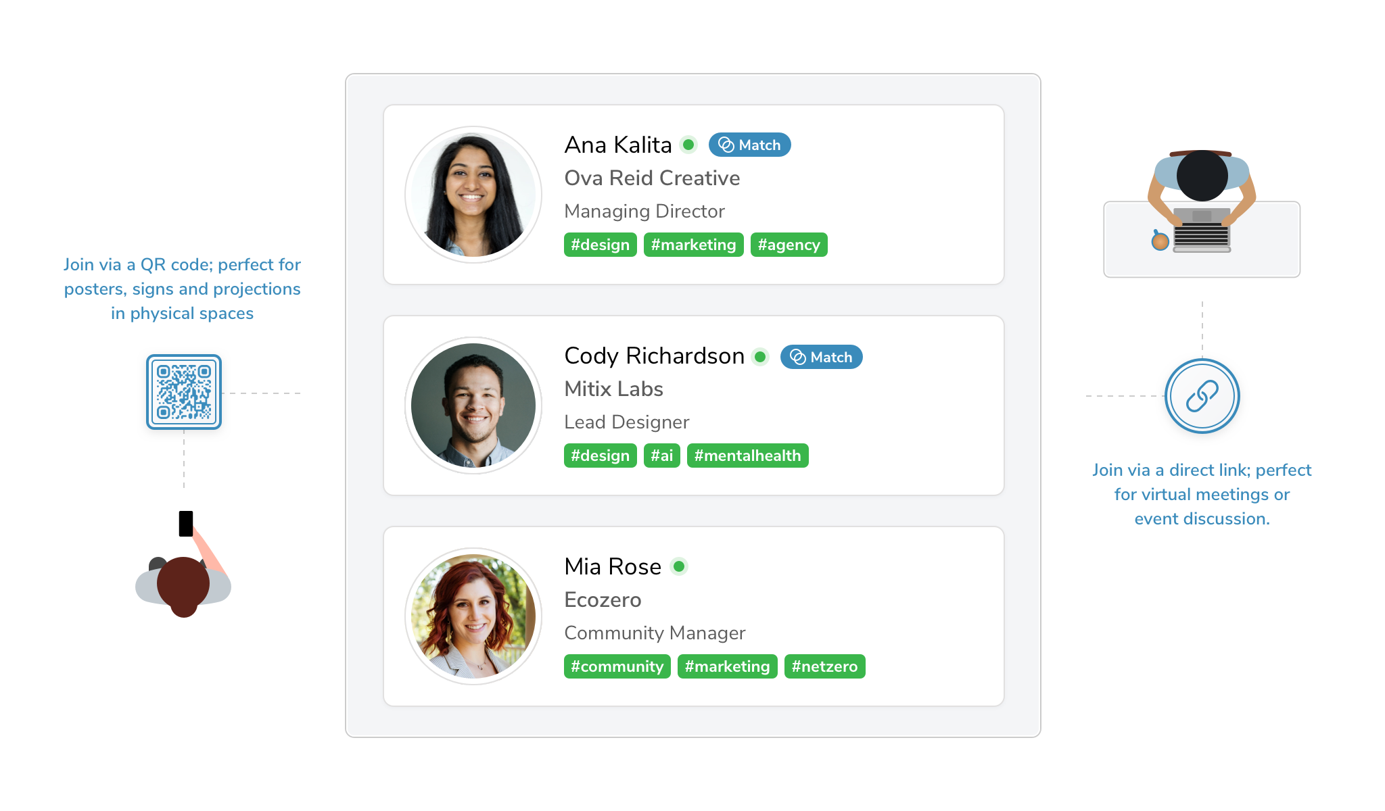Select the #mentalhealth tag
This screenshot has height=811, width=1385.
[747, 456]
